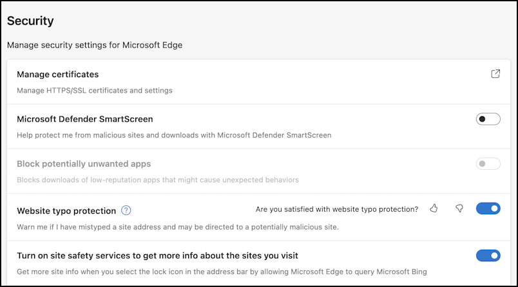
Task: Click the Microsoft Defender SmartScreen label
Action: [x=84, y=119]
